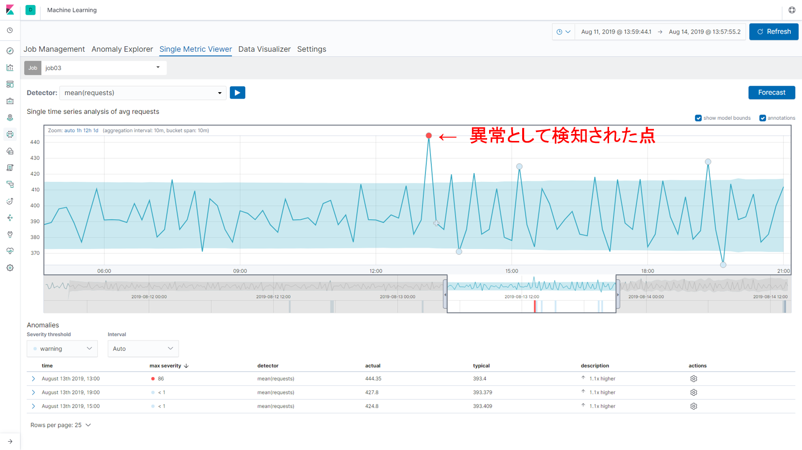Click blue anomaly marker near 19:00 peak
The image size is (802, 450).
[x=708, y=162]
